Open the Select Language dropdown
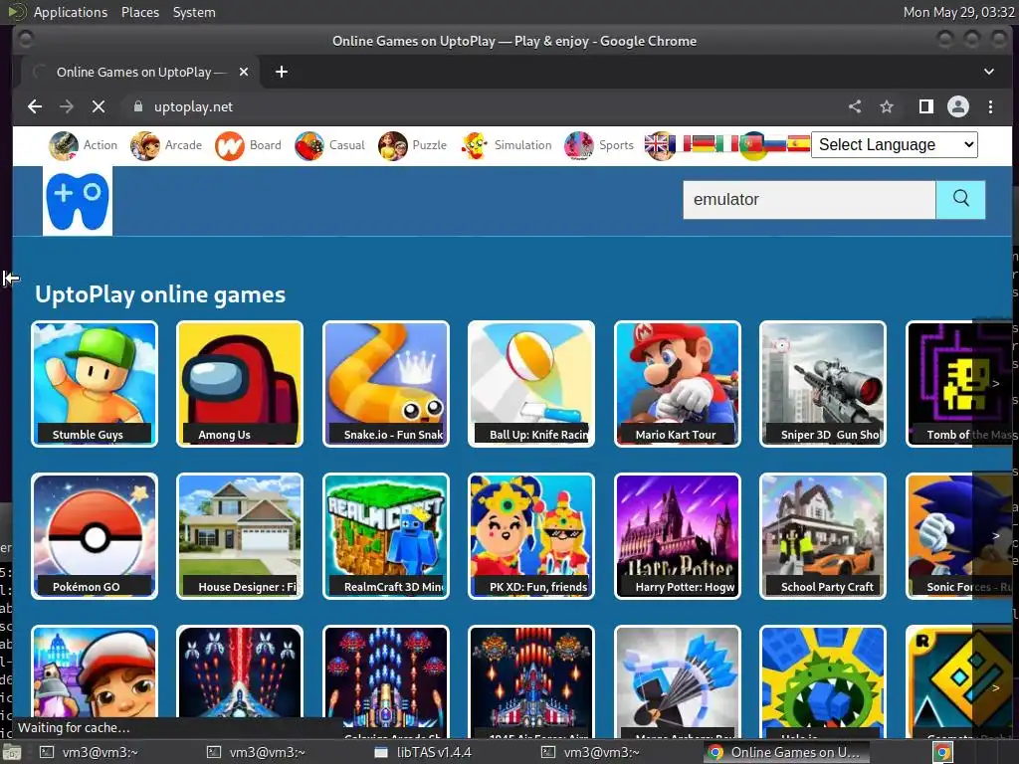Viewport: 1019px width, 764px height. pos(895,145)
